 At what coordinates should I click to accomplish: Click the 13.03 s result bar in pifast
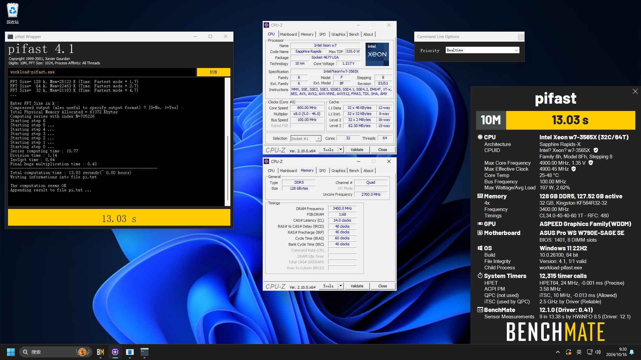pyautogui.click(x=119, y=218)
